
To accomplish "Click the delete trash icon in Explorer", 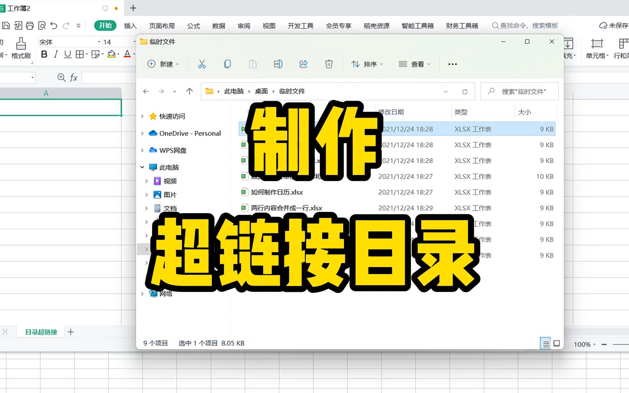I will pyautogui.click(x=329, y=64).
